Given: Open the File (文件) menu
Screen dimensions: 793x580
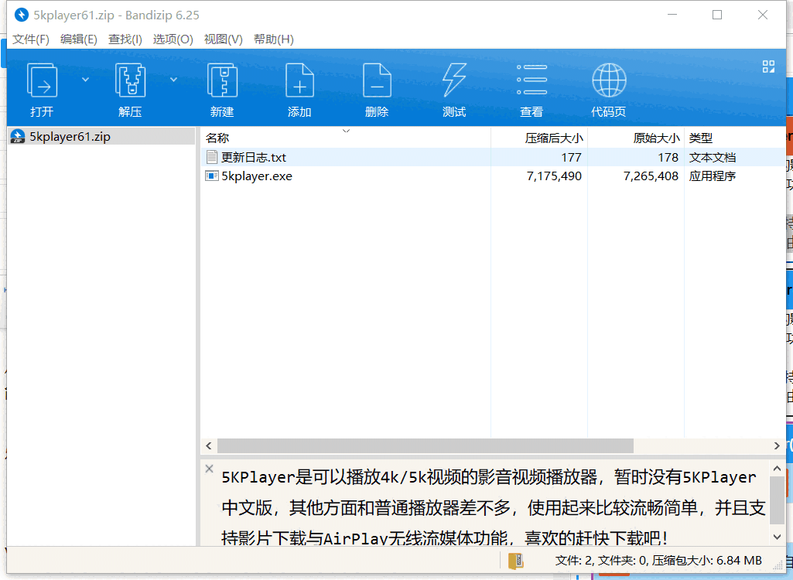Looking at the screenshot, I should click(31, 39).
